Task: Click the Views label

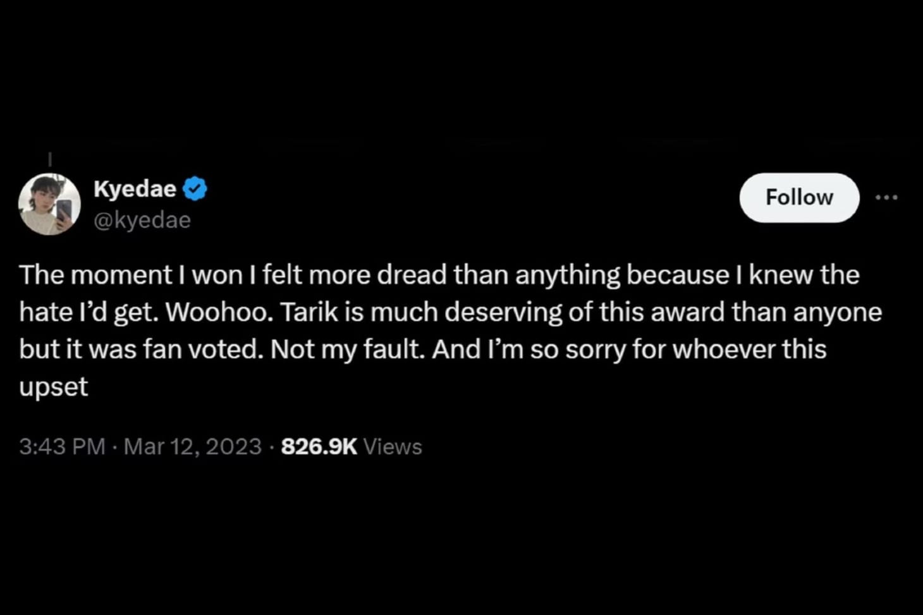Action: [393, 446]
